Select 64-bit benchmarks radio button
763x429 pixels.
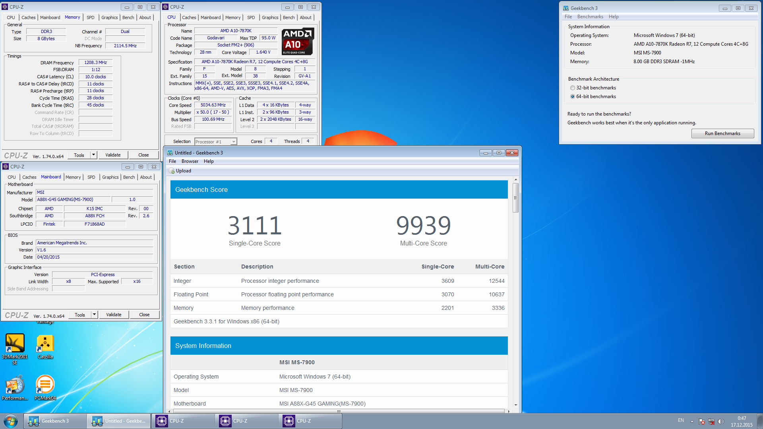[573, 97]
